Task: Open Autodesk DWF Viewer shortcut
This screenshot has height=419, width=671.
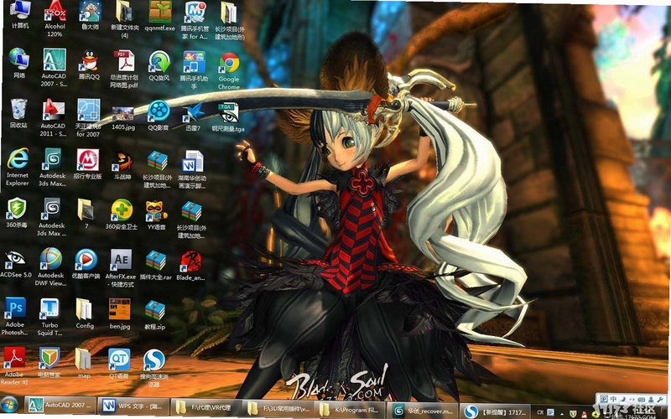Action: [x=51, y=266]
